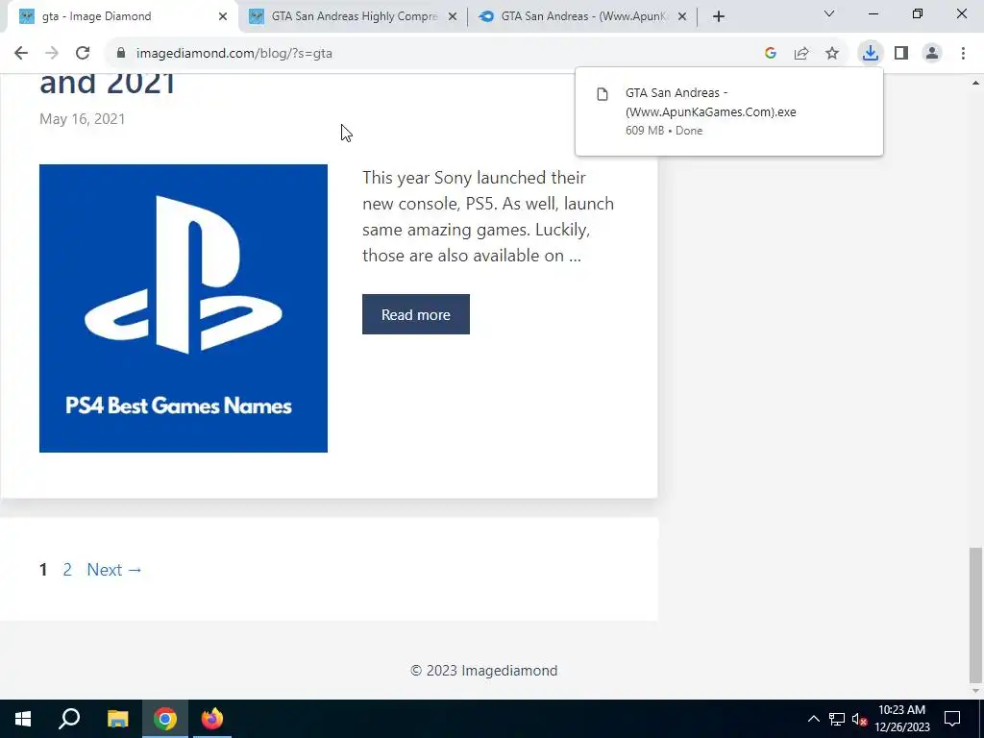Image resolution: width=984 pixels, height=738 pixels.
Task: Click the file icon in downloads popup
Action: click(603, 95)
